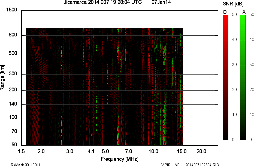Click the 1.5 MHz frequency tick label

point(22,151)
